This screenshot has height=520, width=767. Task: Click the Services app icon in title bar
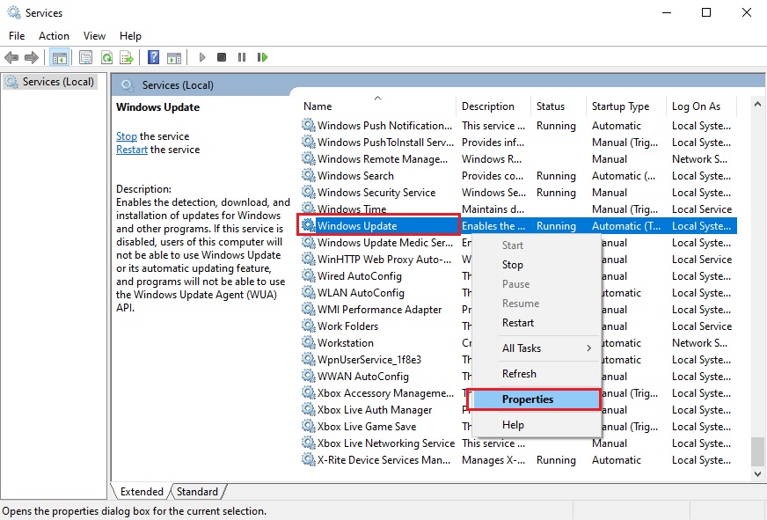[14, 12]
